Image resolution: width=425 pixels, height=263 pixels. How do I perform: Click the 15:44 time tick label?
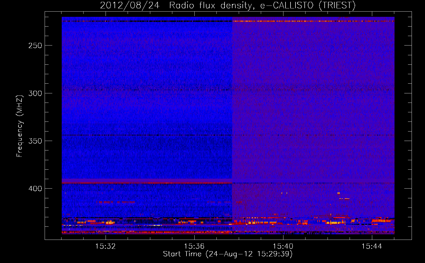[372, 246]
